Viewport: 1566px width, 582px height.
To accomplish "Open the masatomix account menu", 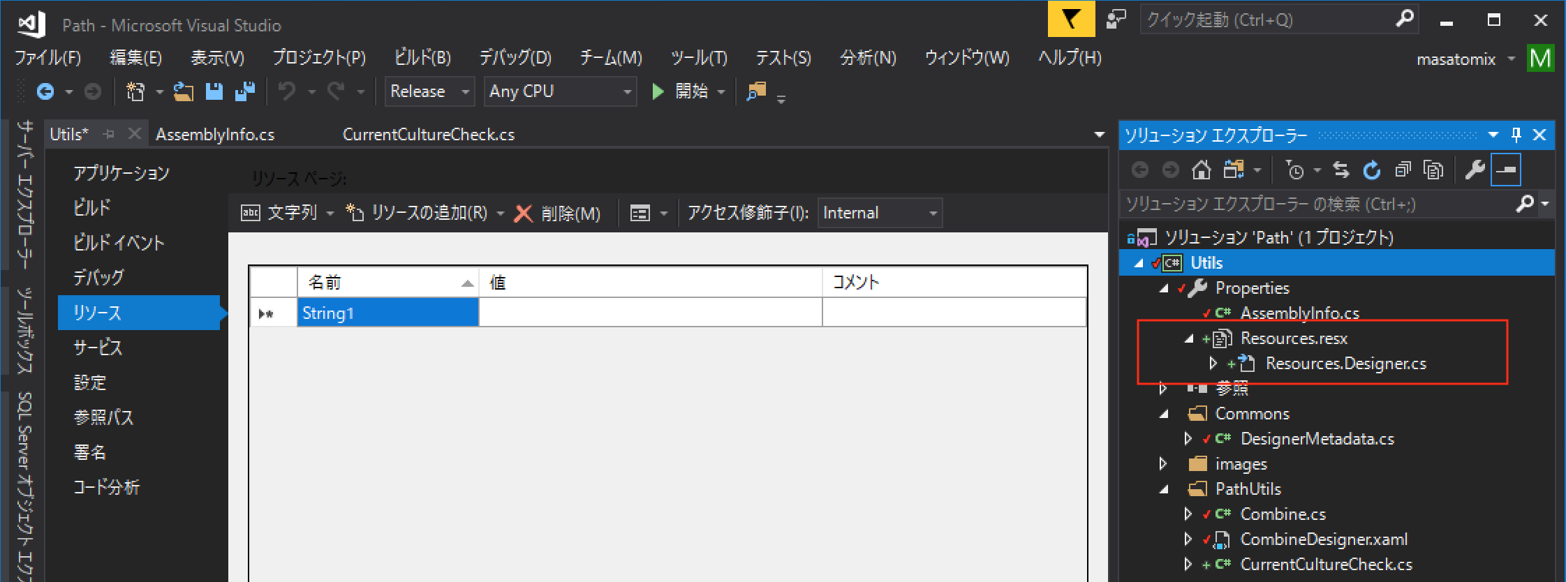I will pos(1465,59).
